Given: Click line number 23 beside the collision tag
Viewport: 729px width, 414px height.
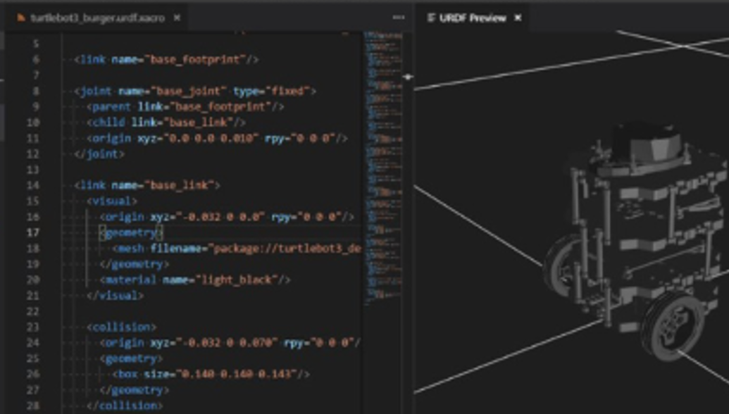Looking at the screenshot, I should point(33,327).
